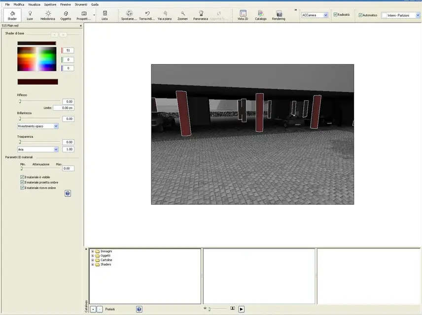Toggle 'Il materiale proietta ombre' checkbox
Viewport: 422px width, 315px height.
[x=22, y=183]
